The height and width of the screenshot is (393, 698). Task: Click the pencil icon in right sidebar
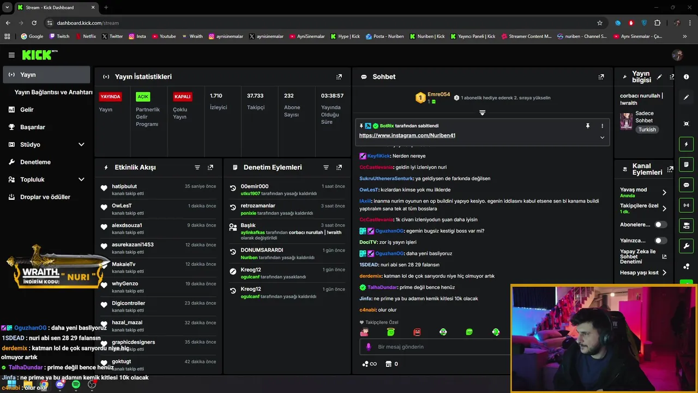pos(687,97)
